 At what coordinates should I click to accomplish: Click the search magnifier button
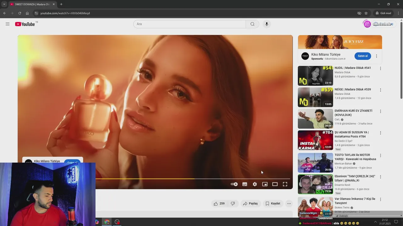click(253, 24)
